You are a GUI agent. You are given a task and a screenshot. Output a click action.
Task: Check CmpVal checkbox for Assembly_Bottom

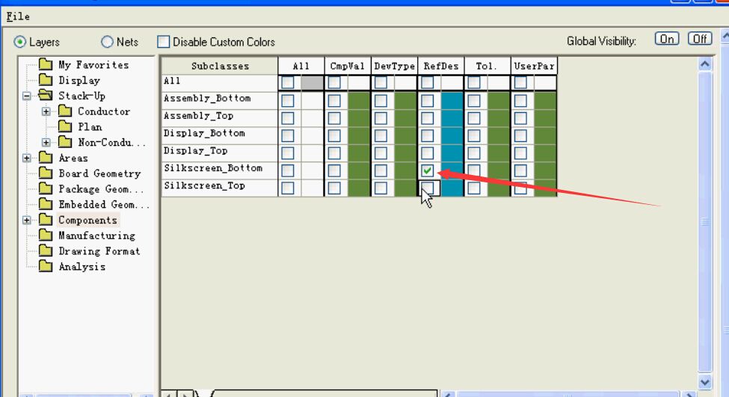pyautogui.click(x=334, y=101)
